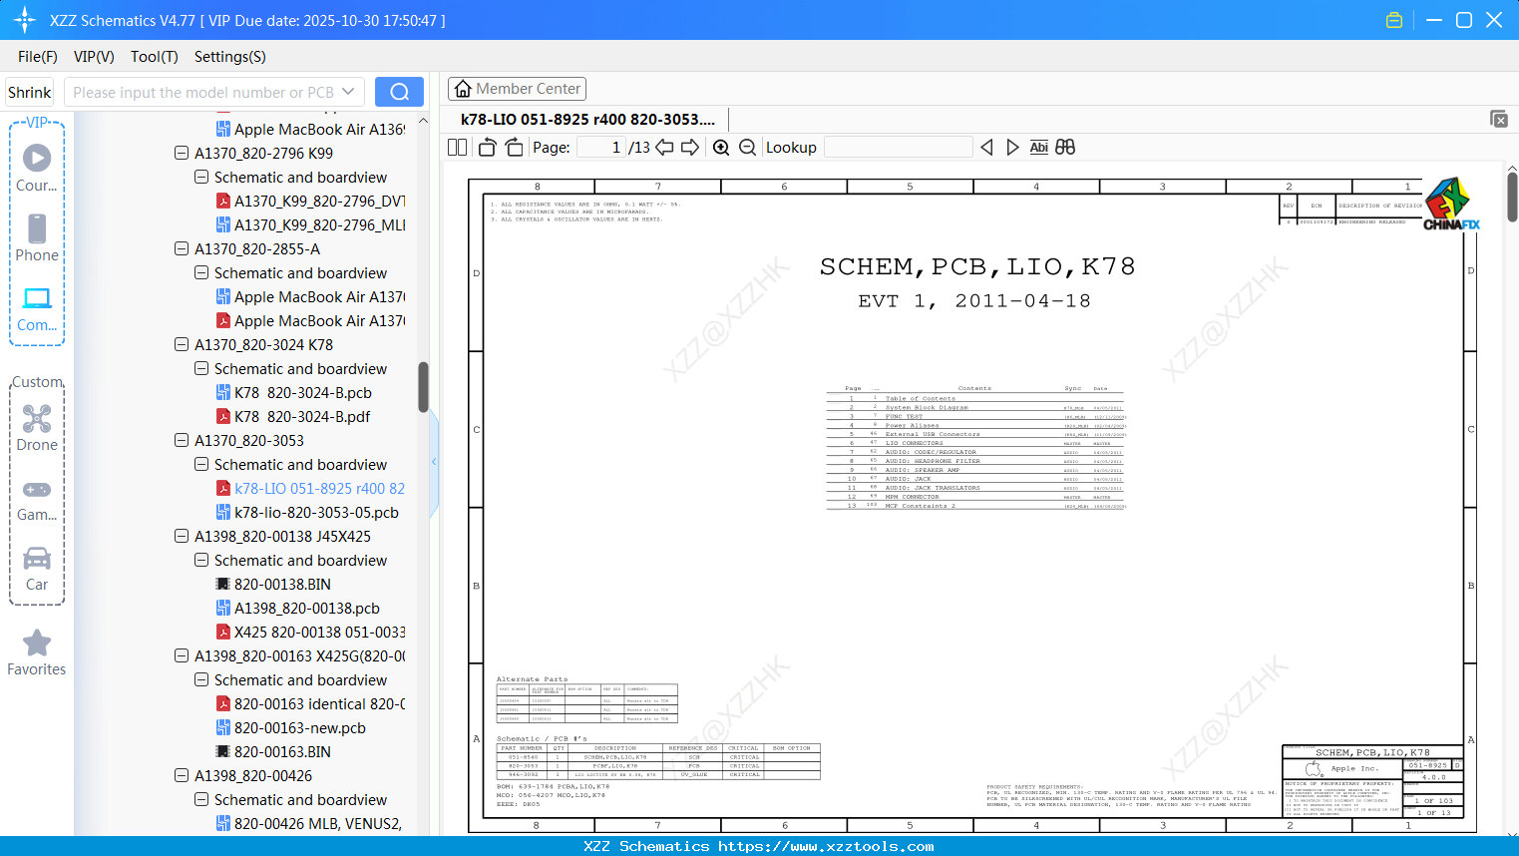Open A1370_K99_820-2796_MLB boardview file
The height and width of the screenshot is (856, 1519).
click(310, 225)
